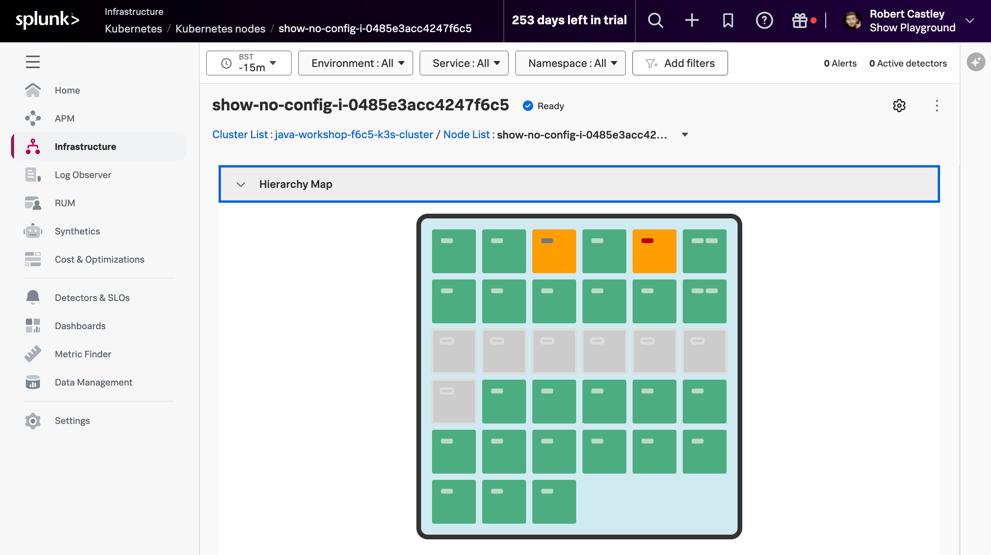Open java-workshop-f6c5-k3s-cluster link
The image size is (991, 555).
point(354,135)
